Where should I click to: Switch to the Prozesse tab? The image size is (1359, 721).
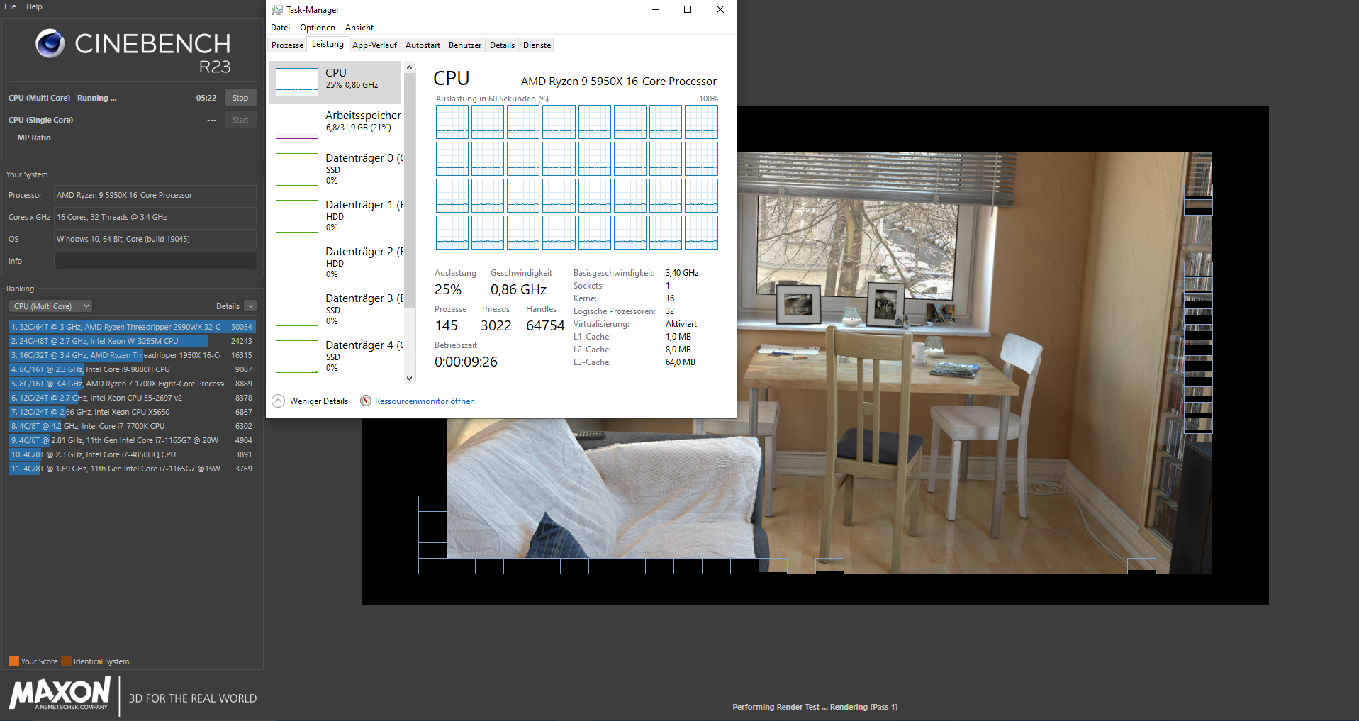click(x=287, y=45)
